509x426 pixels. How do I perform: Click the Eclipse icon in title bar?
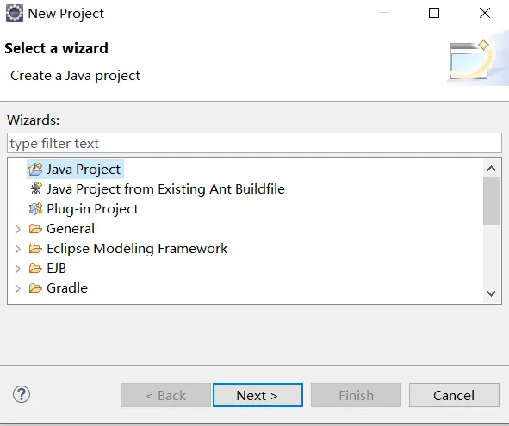click(15, 13)
